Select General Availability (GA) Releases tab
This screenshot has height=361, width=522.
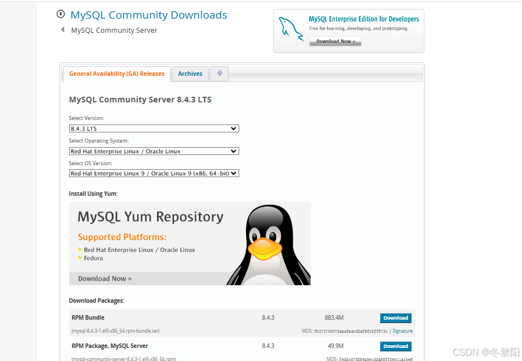117,74
